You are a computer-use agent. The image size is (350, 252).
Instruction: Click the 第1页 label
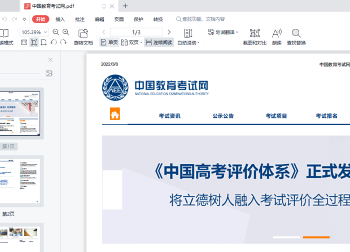click(x=8, y=146)
